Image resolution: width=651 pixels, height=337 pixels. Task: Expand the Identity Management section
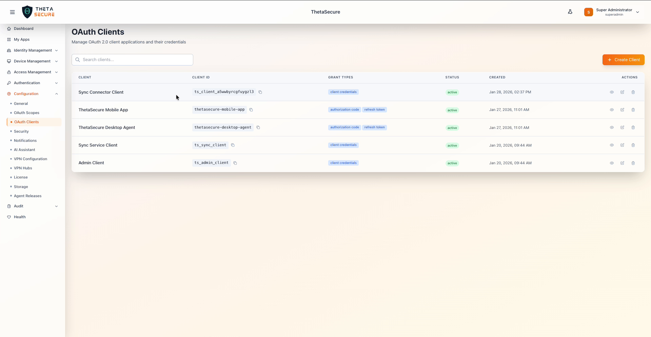point(32,50)
